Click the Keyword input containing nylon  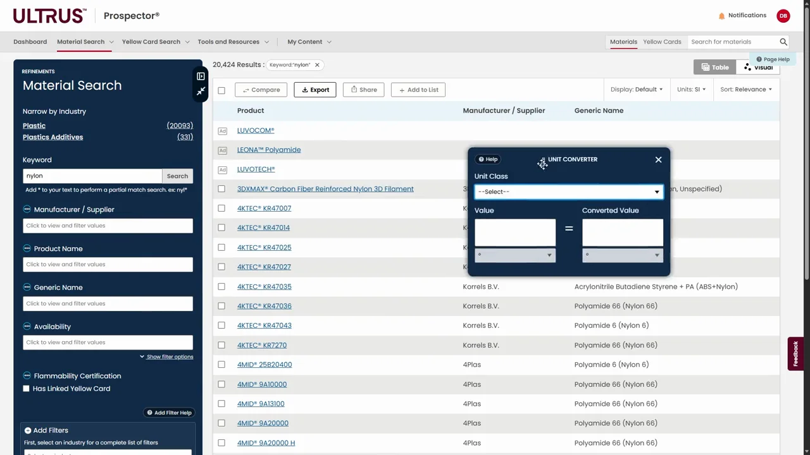pos(92,176)
